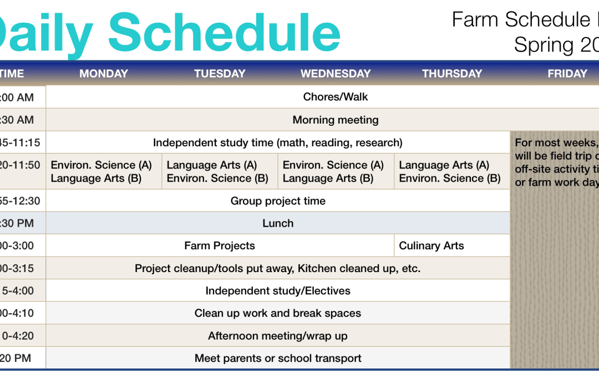Viewport: 599px width, 374px height.
Task: Click the Group project time row
Action: 278,201
